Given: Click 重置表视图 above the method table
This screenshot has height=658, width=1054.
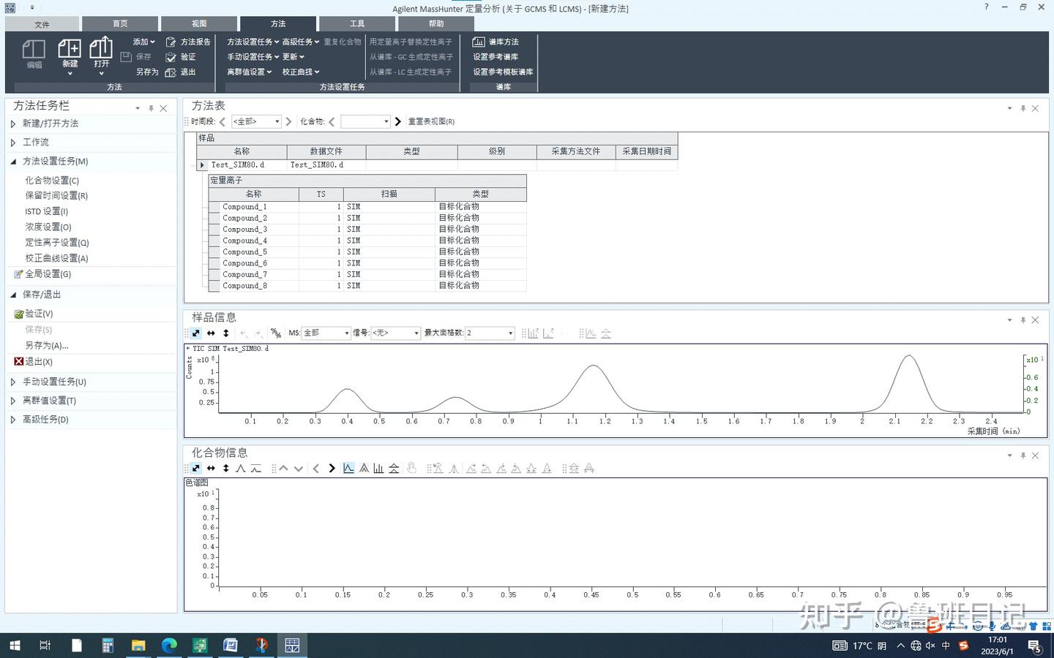Looking at the screenshot, I should [430, 121].
